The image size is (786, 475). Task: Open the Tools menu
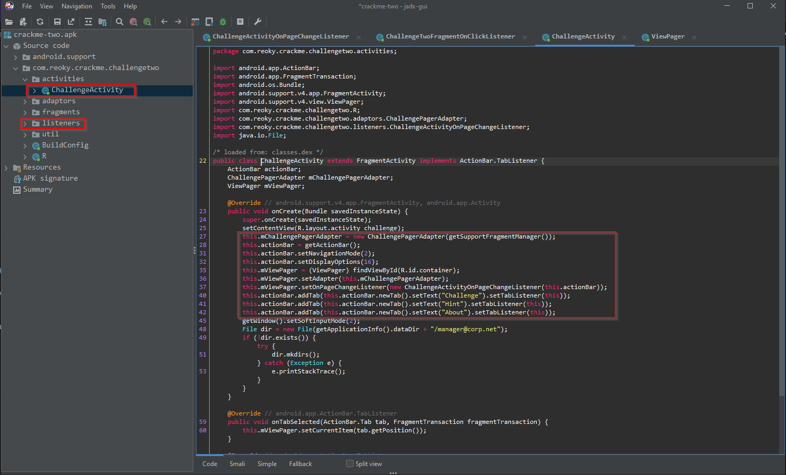(108, 6)
